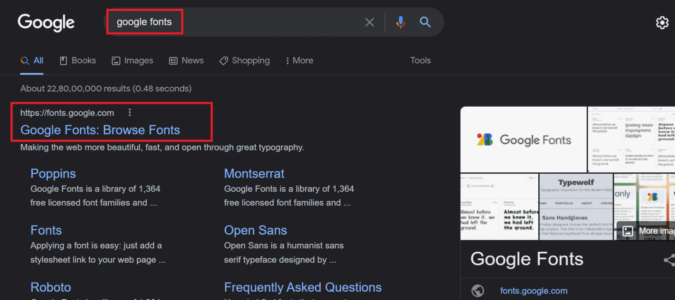The image size is (675, 300).
Task: Click the Google logo
Action: click(46, 23)
